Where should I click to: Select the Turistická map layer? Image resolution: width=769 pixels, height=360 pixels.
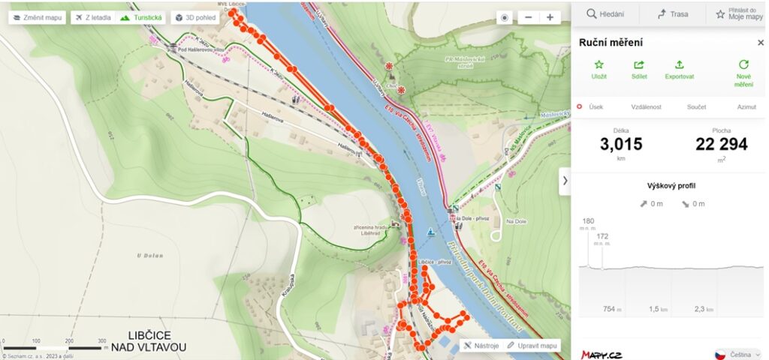140,18
